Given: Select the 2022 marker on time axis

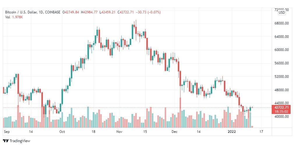Looking at the screenshot, I should (231, 131).
